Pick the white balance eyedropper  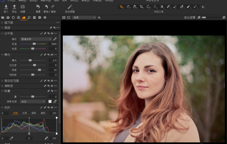(x=55, y=39)
